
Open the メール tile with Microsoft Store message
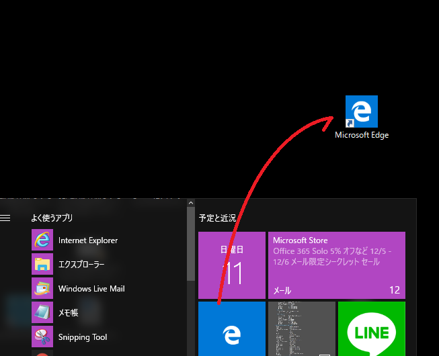click(x=337, y=265)
